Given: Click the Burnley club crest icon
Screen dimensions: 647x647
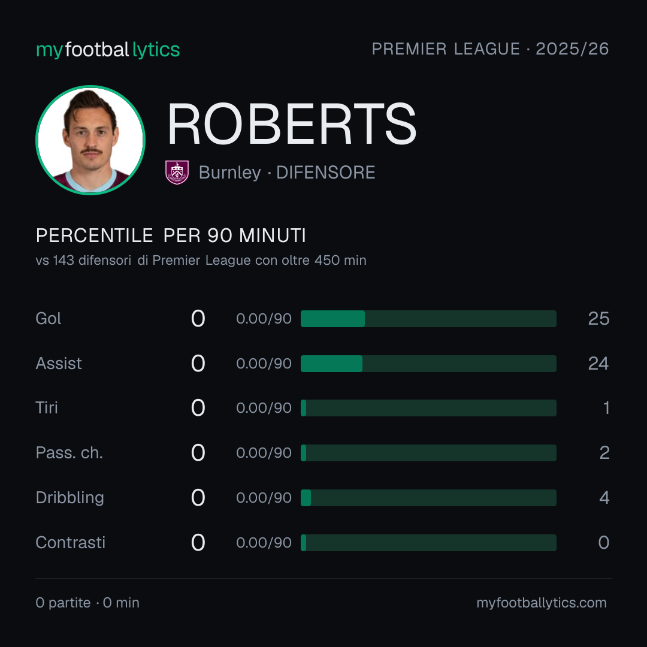Looking at the screenshot, I should [177, 172].
